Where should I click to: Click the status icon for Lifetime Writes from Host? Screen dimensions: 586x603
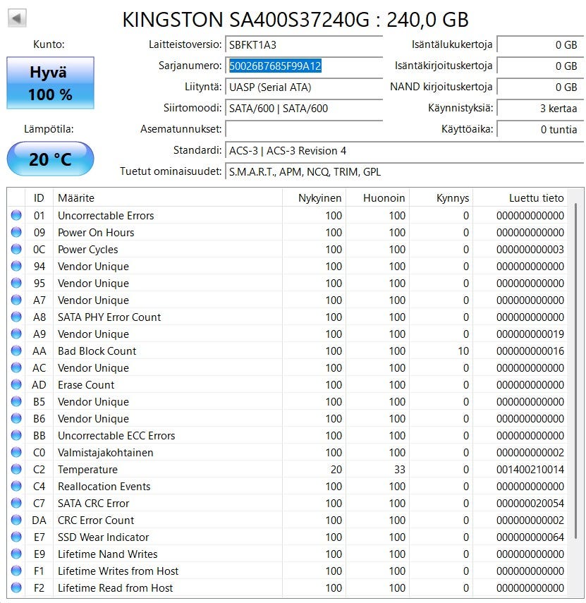pos(16,571)
